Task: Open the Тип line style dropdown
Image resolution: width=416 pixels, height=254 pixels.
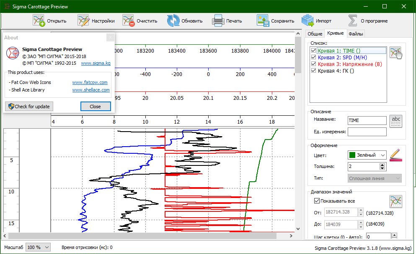Action: tap(375, 178)
